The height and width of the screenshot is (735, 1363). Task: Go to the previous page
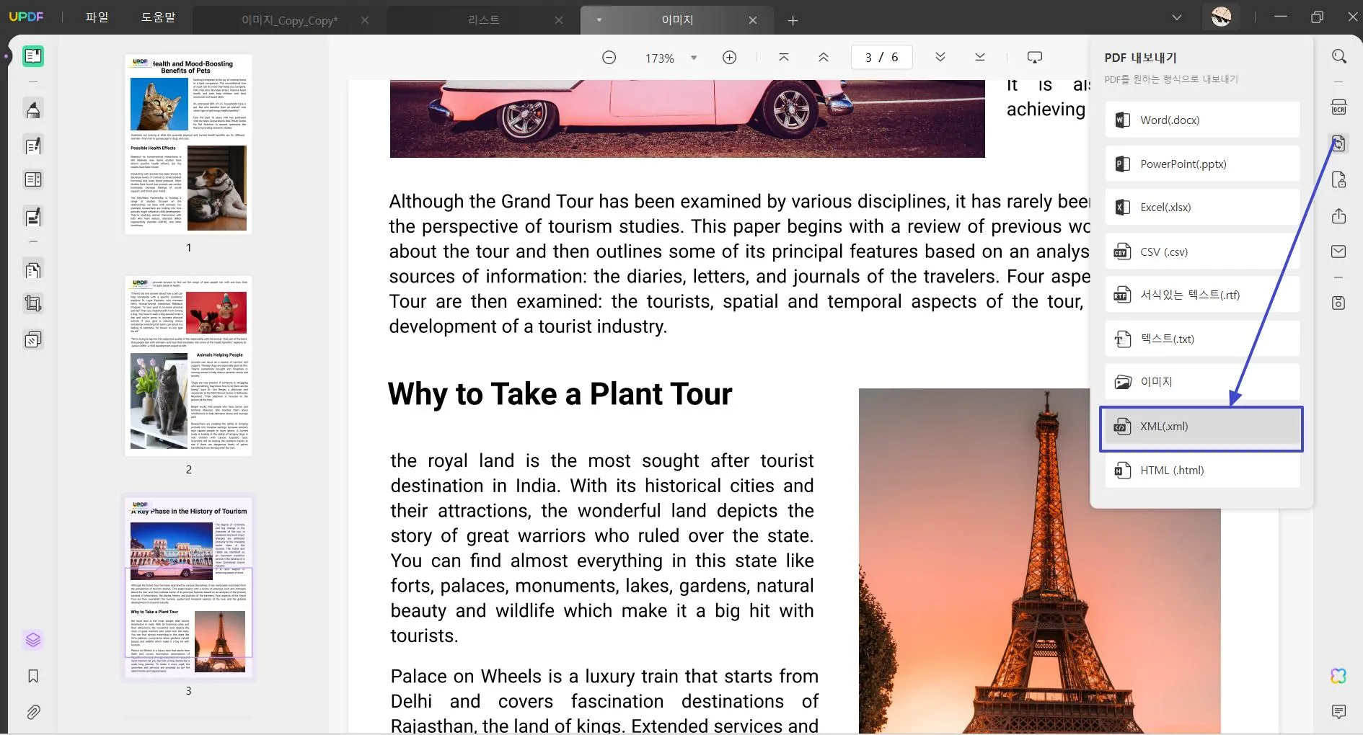point(824,57)
